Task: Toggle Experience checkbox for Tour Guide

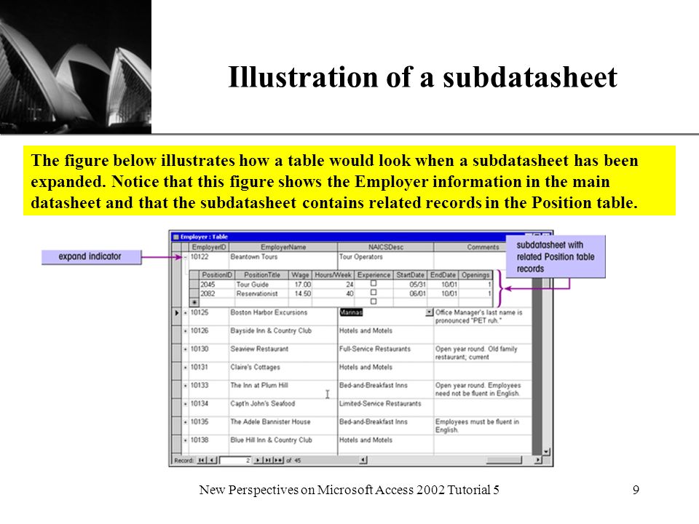Action: tap(374, 283)
